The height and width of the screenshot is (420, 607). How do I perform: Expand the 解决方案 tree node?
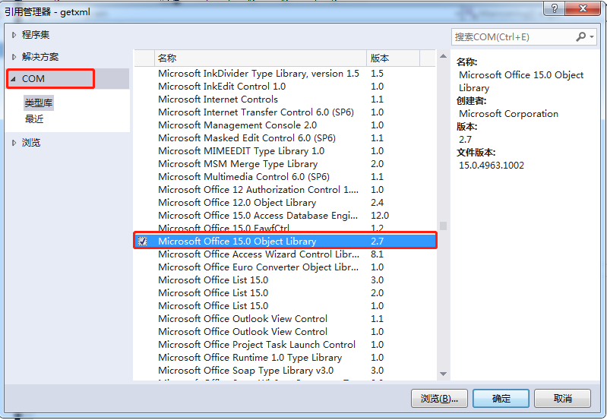point(14,57)
